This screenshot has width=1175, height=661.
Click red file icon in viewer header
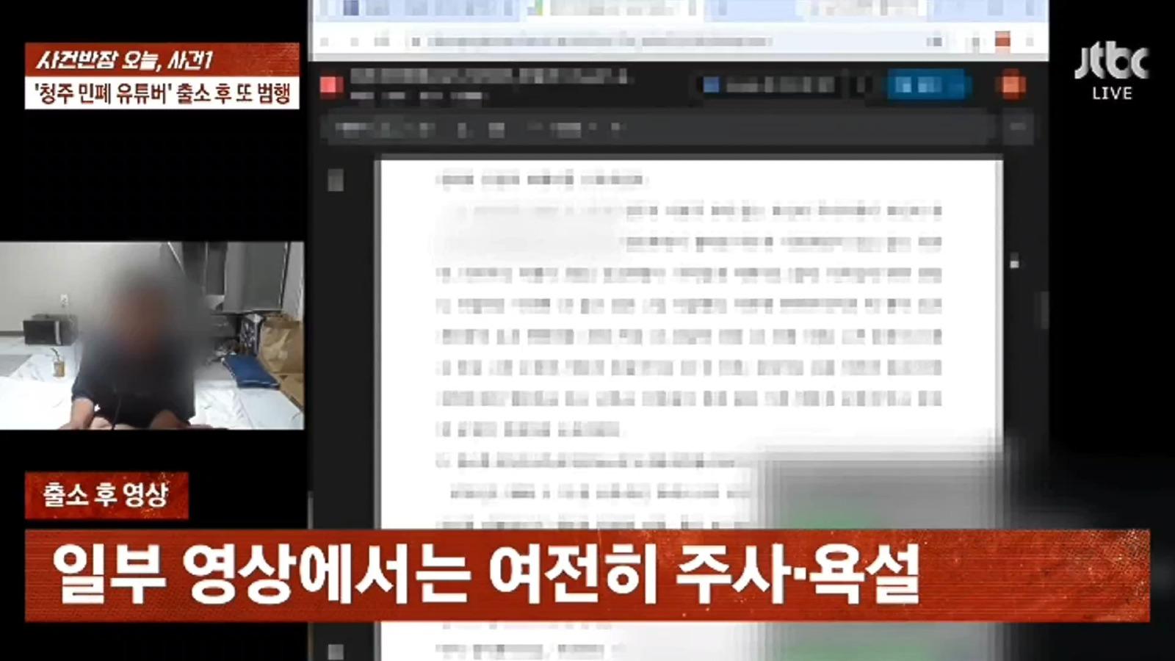point(331,86)
